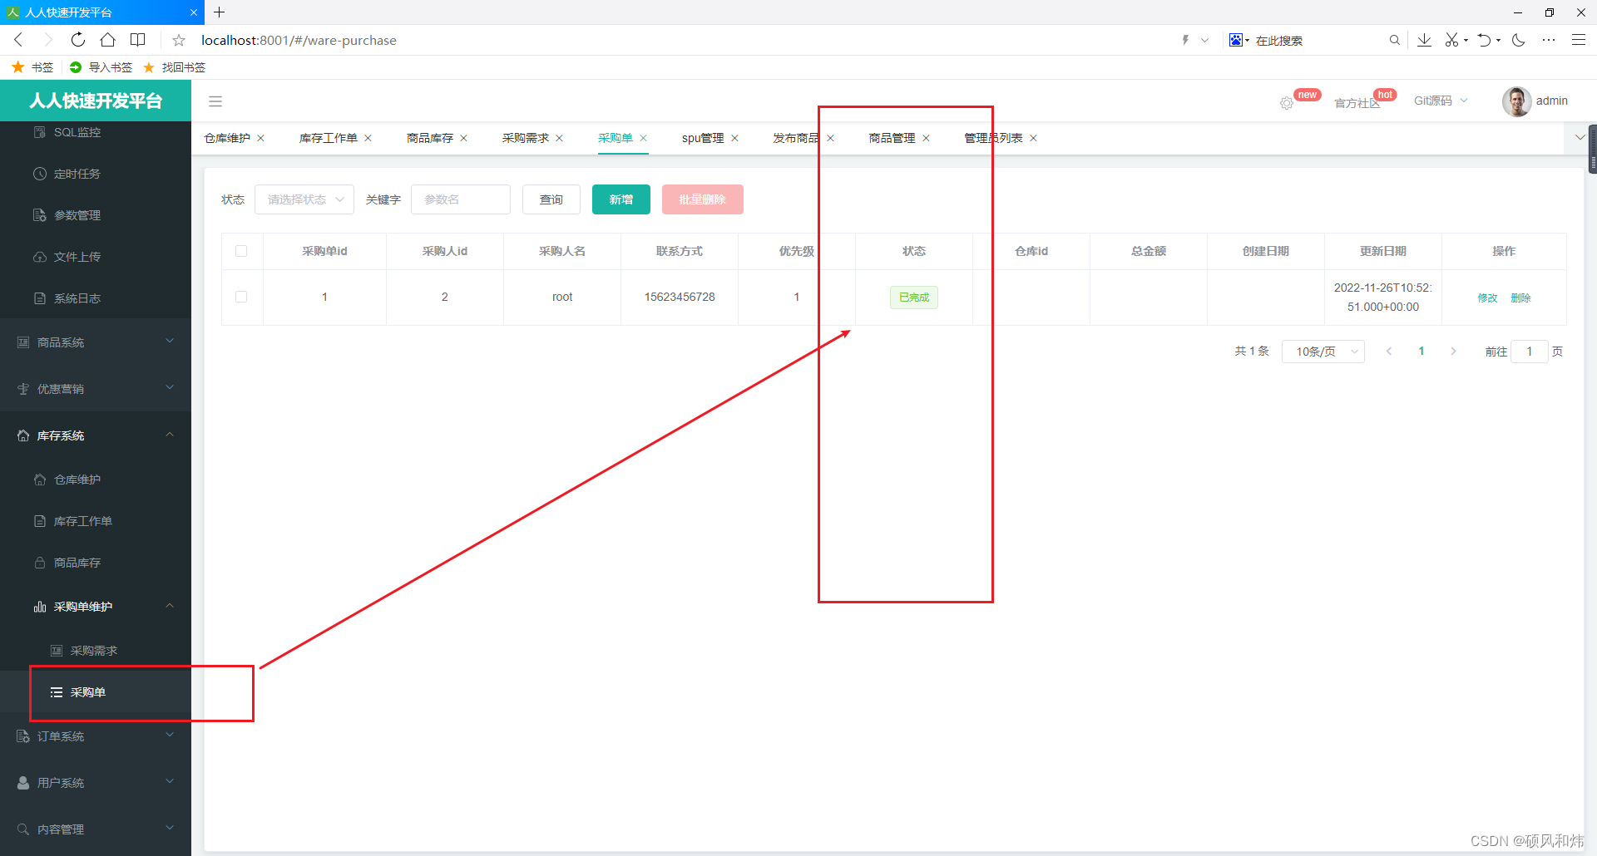Open the 官方社区 link in header
The width and height of the screenshot is (1597, 856).
click(1357, 103)
